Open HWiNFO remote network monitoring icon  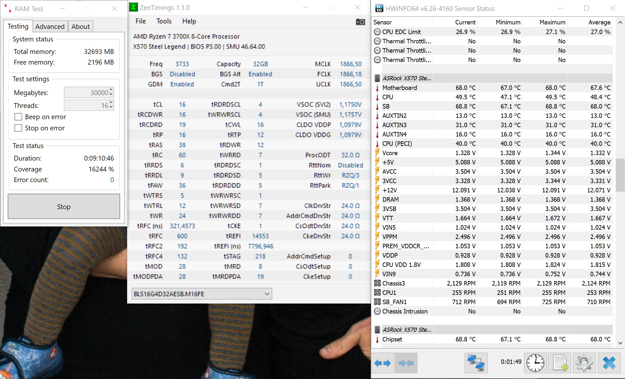coord(476,363)
